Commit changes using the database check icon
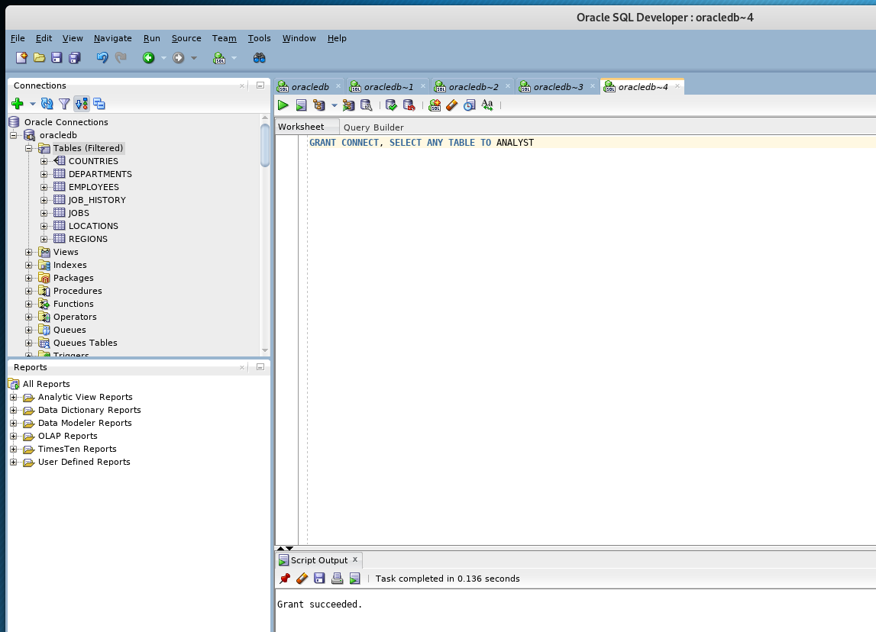Screen dimensions: 876x632 coord(390,105)
